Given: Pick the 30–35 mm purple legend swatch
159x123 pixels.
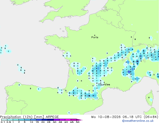Looking at the screenshot, I should [x=56, y=120].
